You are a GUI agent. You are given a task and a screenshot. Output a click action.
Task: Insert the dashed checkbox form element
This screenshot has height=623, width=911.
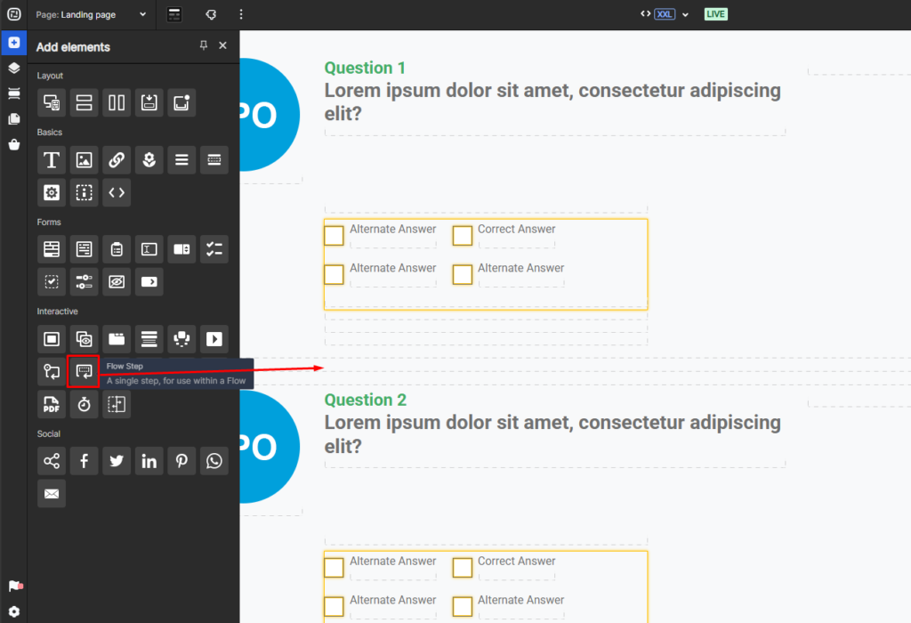[52, 282]
